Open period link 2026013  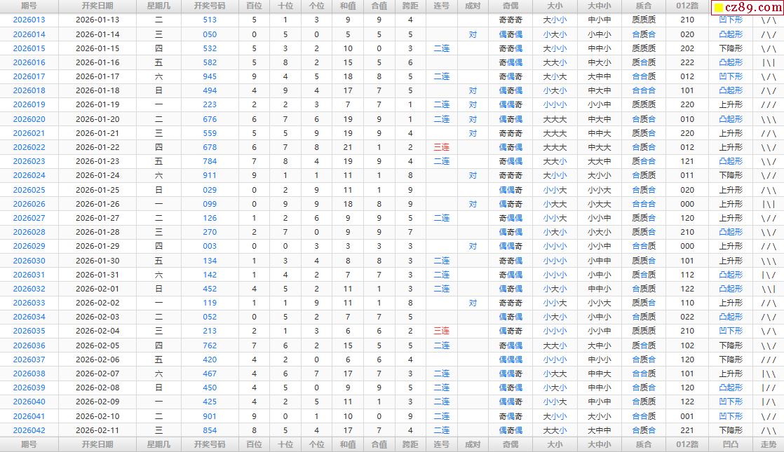tap(29, 20)
